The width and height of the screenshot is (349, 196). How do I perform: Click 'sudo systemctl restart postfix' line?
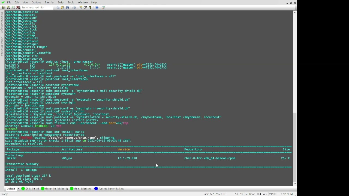pyautogui.click(x=72, y=120)
